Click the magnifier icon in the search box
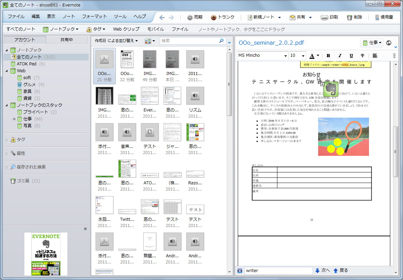 pyautogui.click(x=221, y=41)
